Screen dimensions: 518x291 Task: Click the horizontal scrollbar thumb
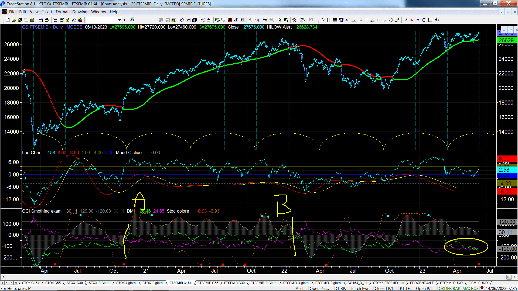(509, 277)
